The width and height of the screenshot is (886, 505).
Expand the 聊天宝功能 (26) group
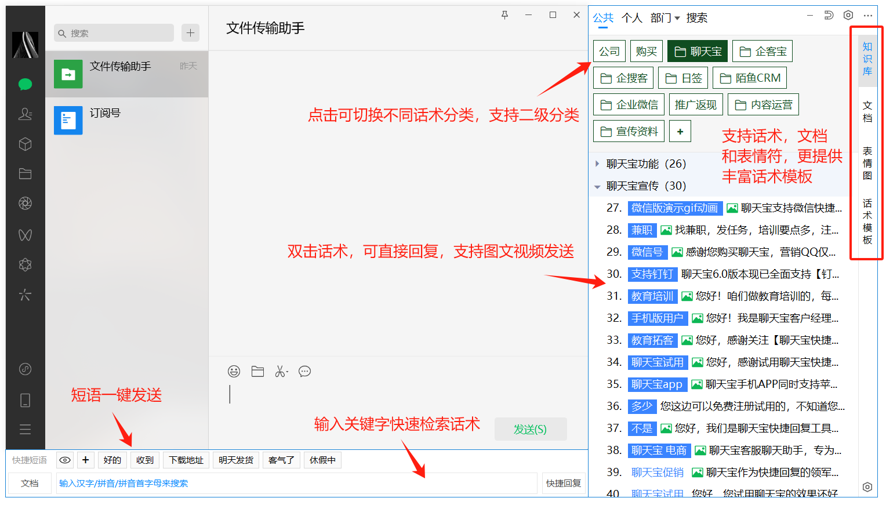597,164
